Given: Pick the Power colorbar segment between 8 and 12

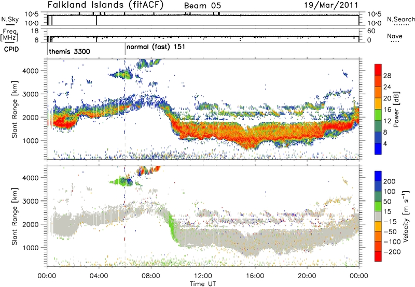Looking at the screenshot, I should [378, 126].
